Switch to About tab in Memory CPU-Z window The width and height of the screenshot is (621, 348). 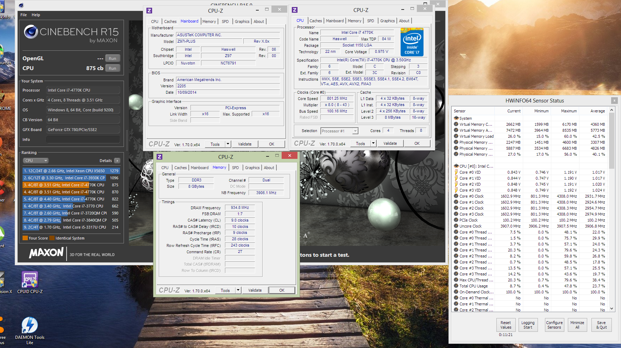[x=269, y=168]
